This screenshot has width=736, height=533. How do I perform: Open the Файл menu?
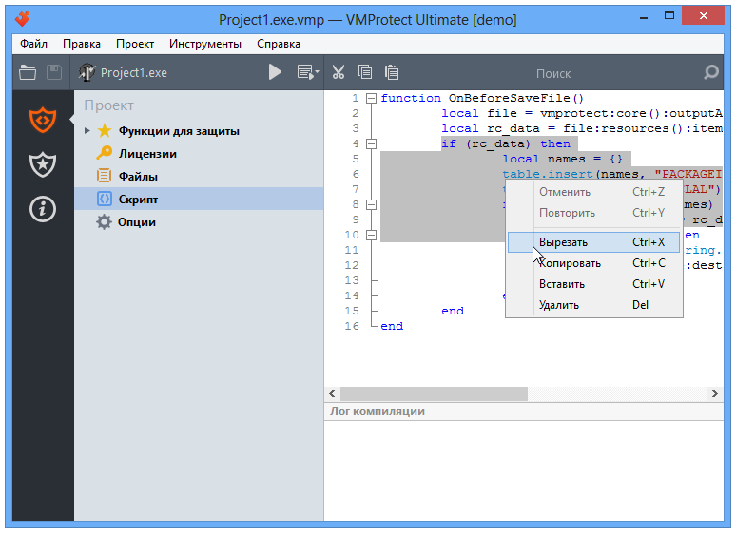tap(33, 44)
